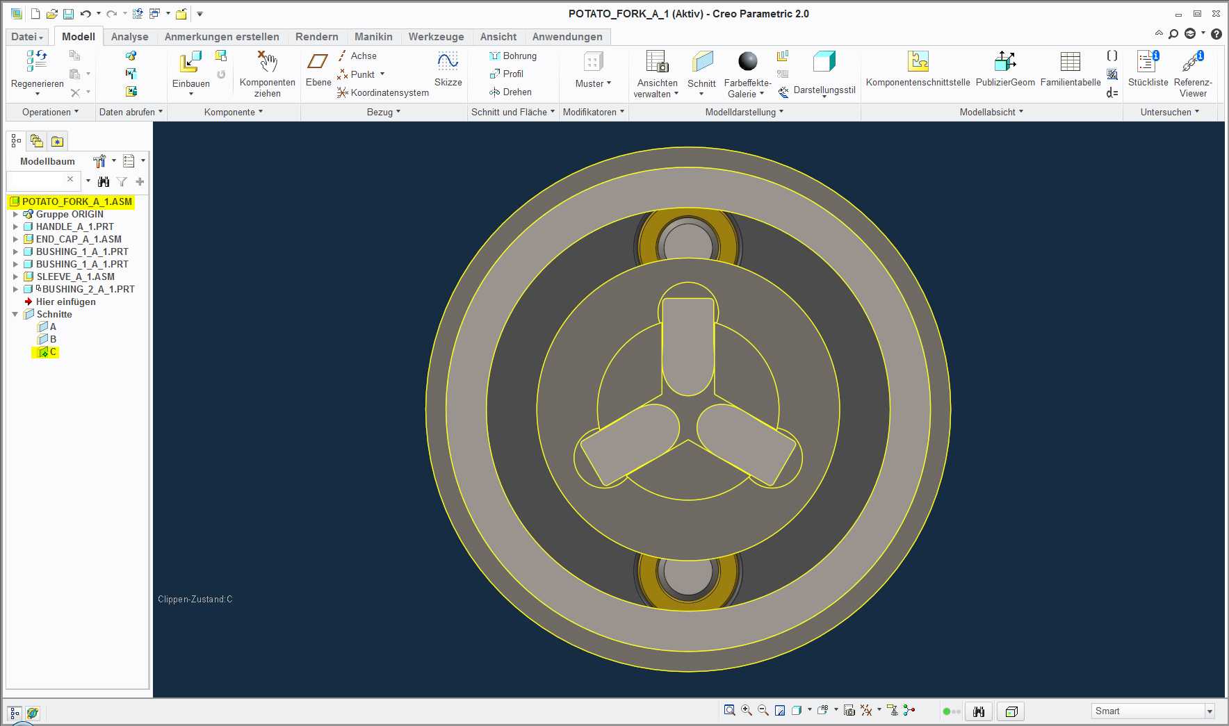The image size is (1229, 726).
Task: Open the Operationen group dropdown
Action: 50,112
